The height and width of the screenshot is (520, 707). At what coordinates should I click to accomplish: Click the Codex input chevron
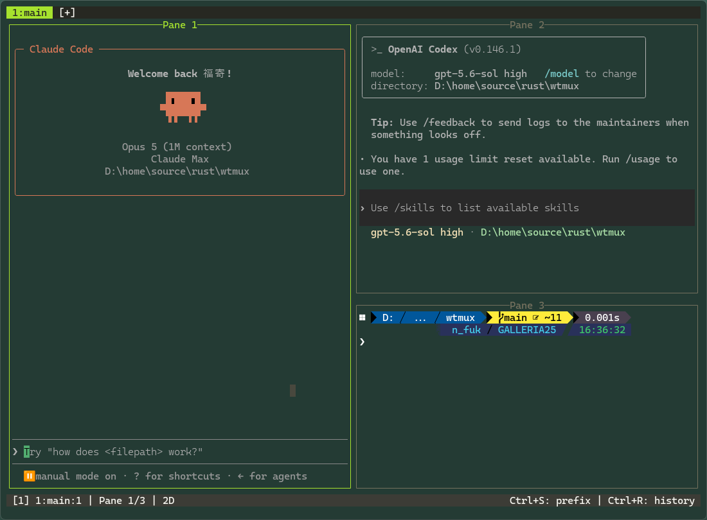[x=362, y=208]
